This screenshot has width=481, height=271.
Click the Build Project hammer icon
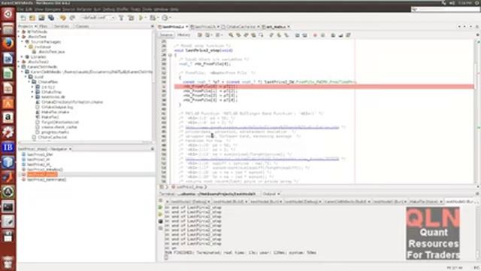click(x=122, y=18)
